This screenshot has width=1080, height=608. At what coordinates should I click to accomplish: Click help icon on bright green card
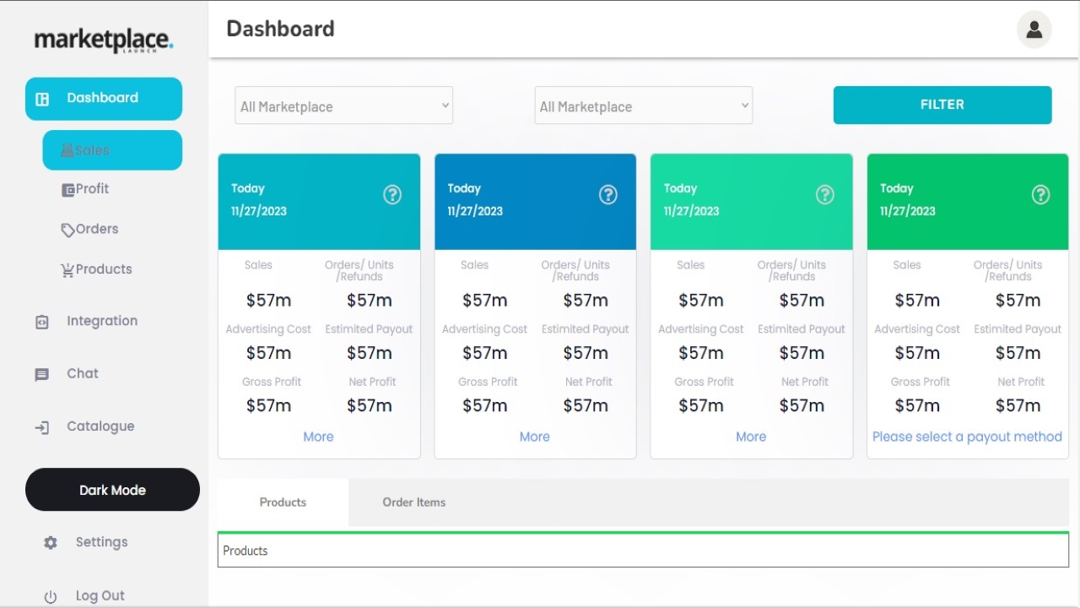tap(1040, 195)
